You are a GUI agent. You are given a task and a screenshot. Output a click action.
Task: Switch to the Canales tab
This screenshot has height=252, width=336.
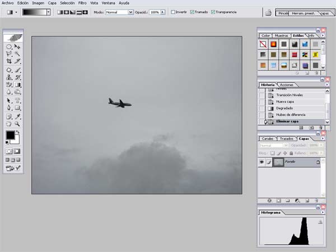(x=268, y=139)
